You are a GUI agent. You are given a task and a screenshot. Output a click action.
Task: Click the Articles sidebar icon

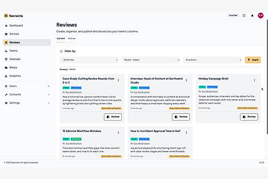coord(6,34)
